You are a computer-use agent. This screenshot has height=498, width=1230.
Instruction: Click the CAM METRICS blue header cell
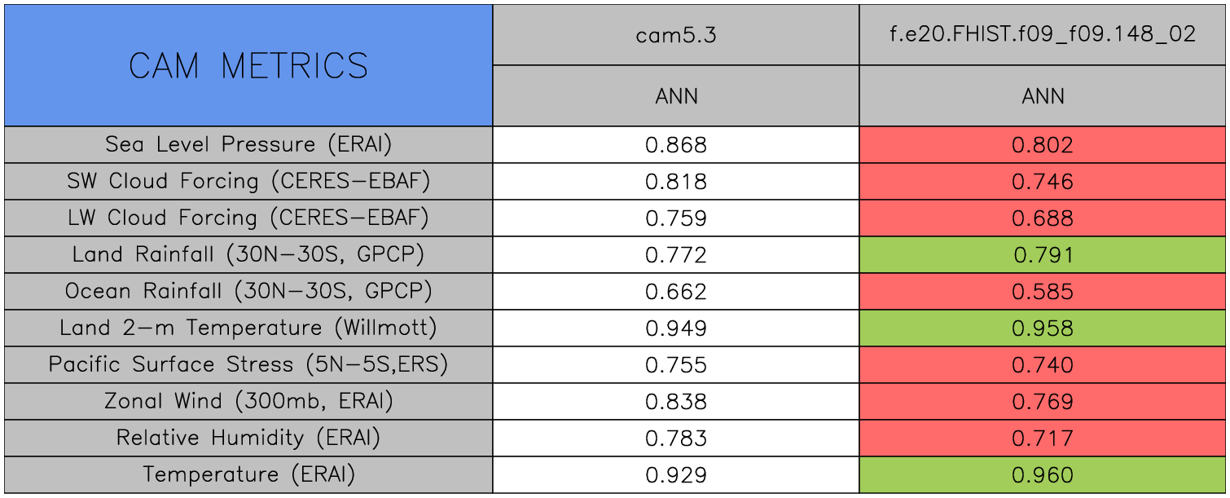[248, 65]
